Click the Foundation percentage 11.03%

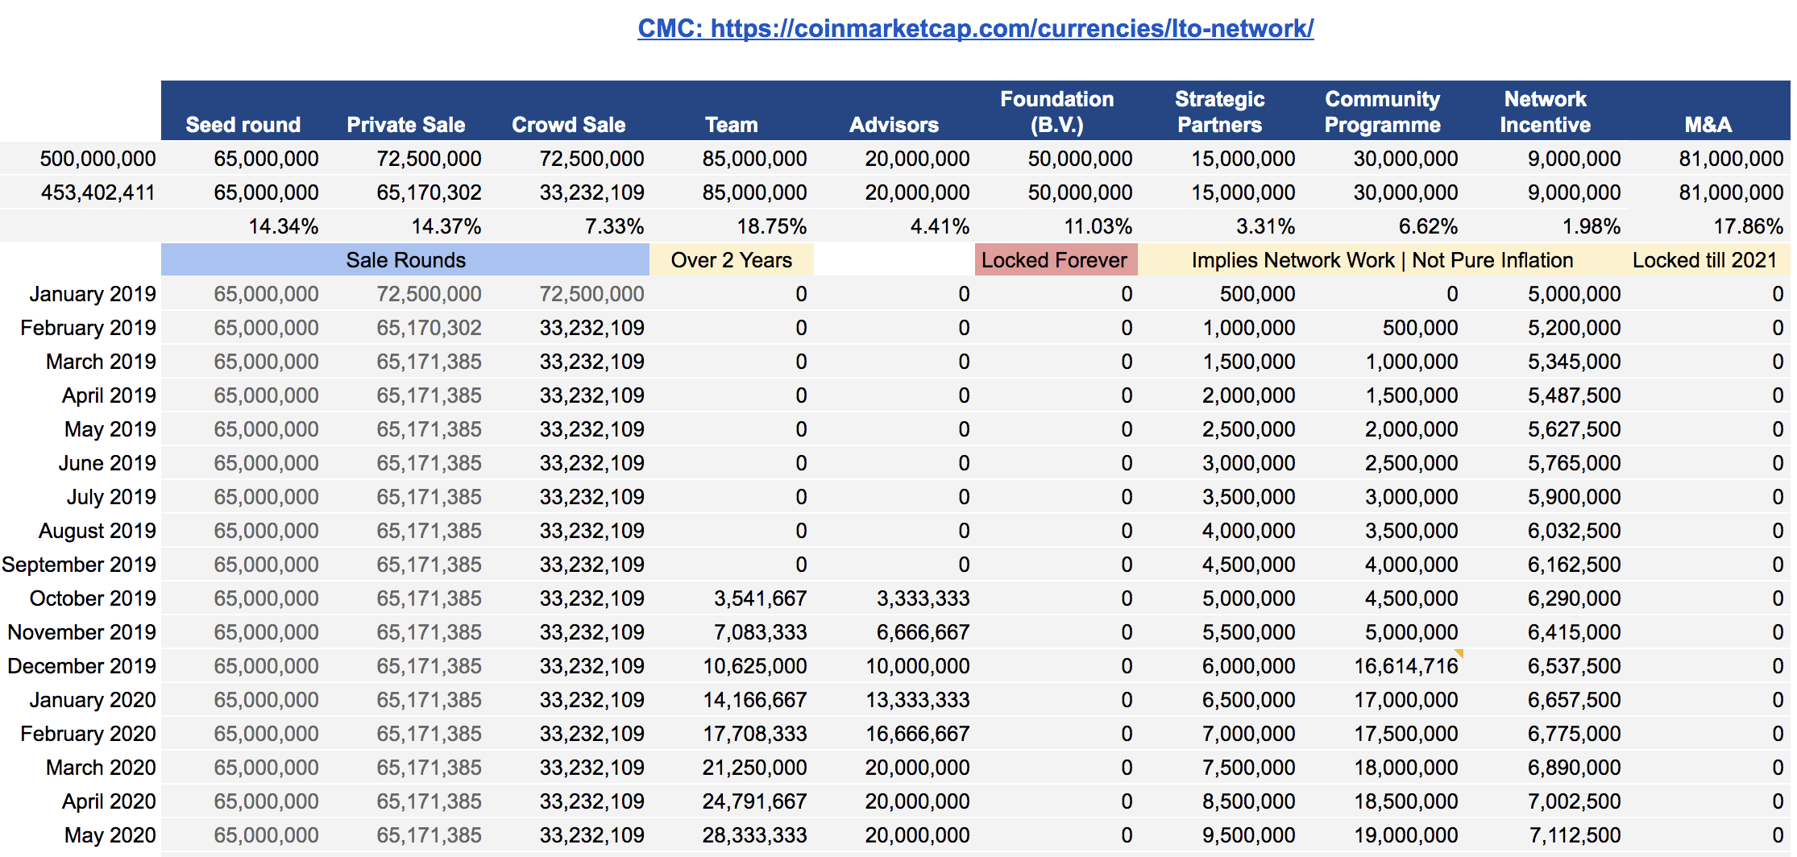(1098, 226)
